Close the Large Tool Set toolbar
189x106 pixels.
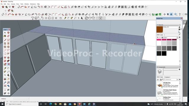(9, 29)
